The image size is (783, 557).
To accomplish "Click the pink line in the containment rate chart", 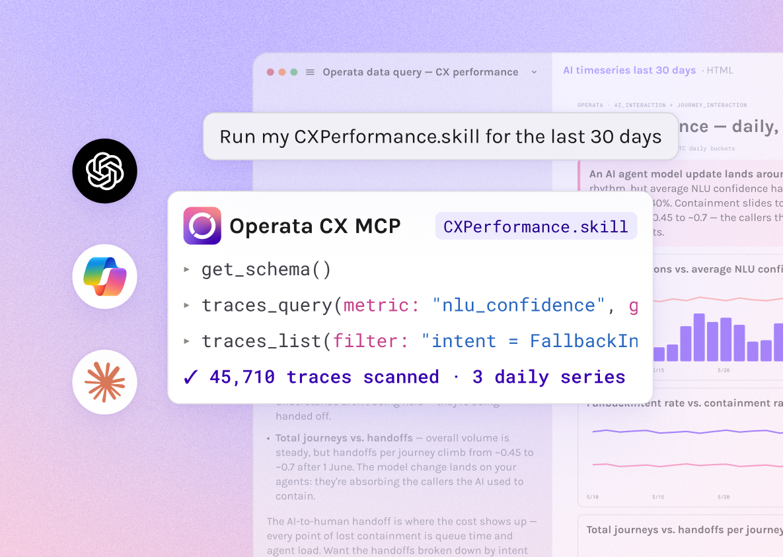I will pos(687,465).
